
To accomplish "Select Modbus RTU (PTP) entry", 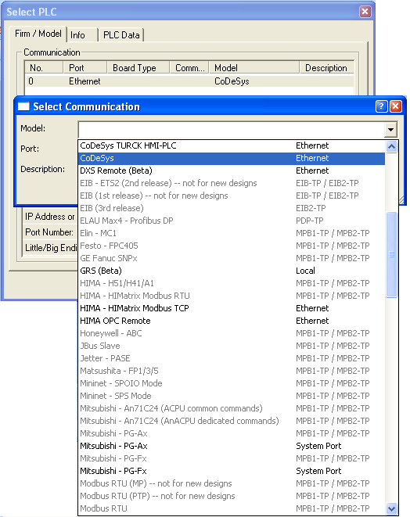I will (x=232, y=496).
